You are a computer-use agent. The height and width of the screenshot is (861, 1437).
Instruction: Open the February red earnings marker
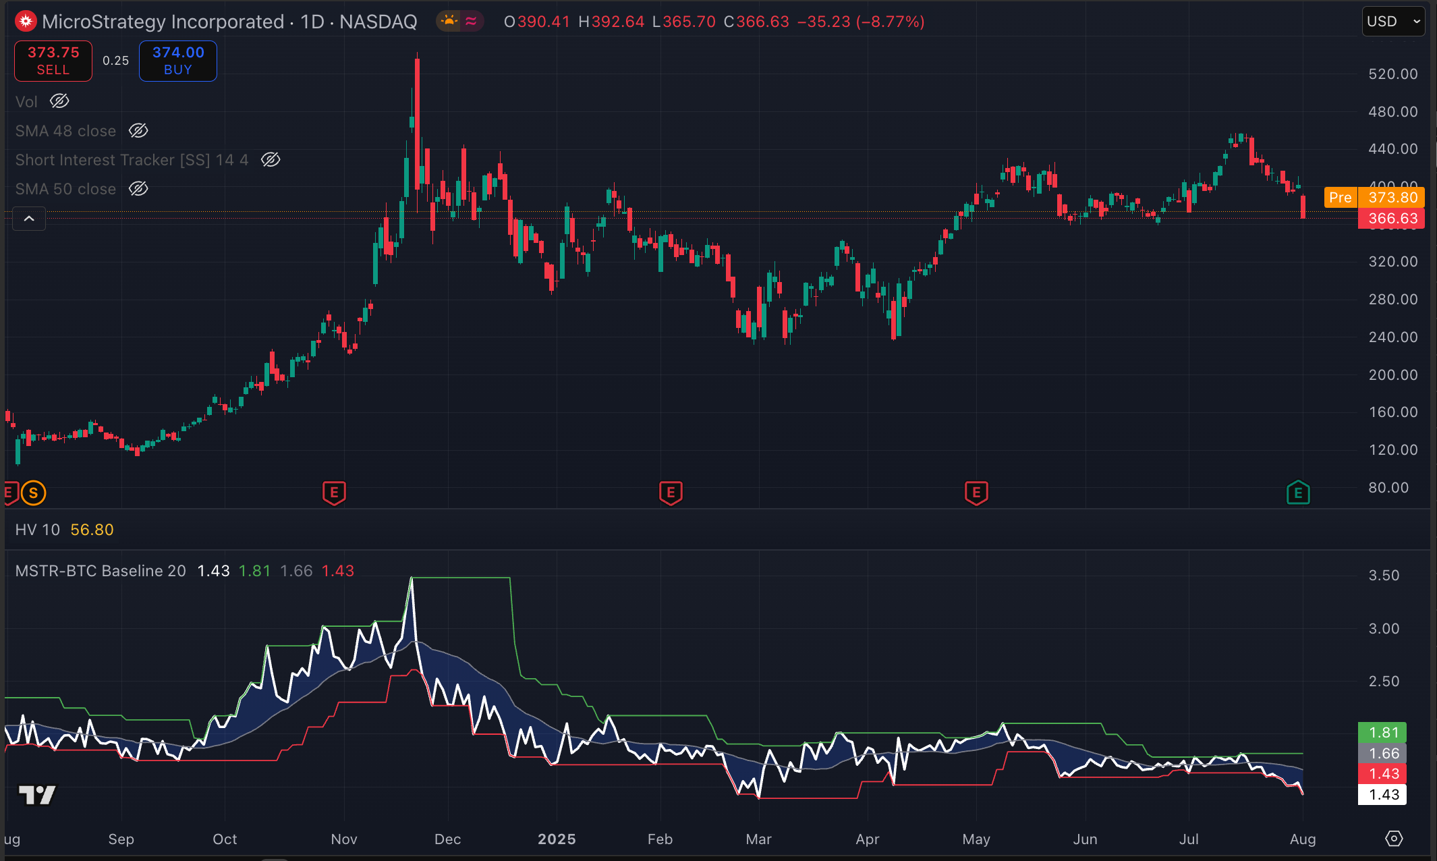(x=671, y=493)
